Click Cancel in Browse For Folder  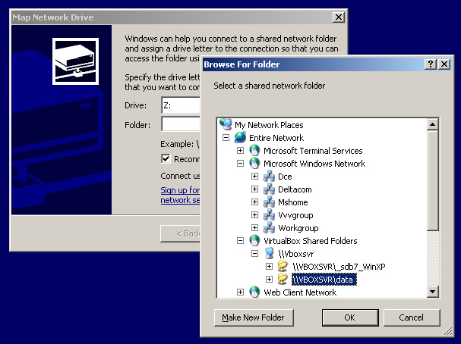412,317
